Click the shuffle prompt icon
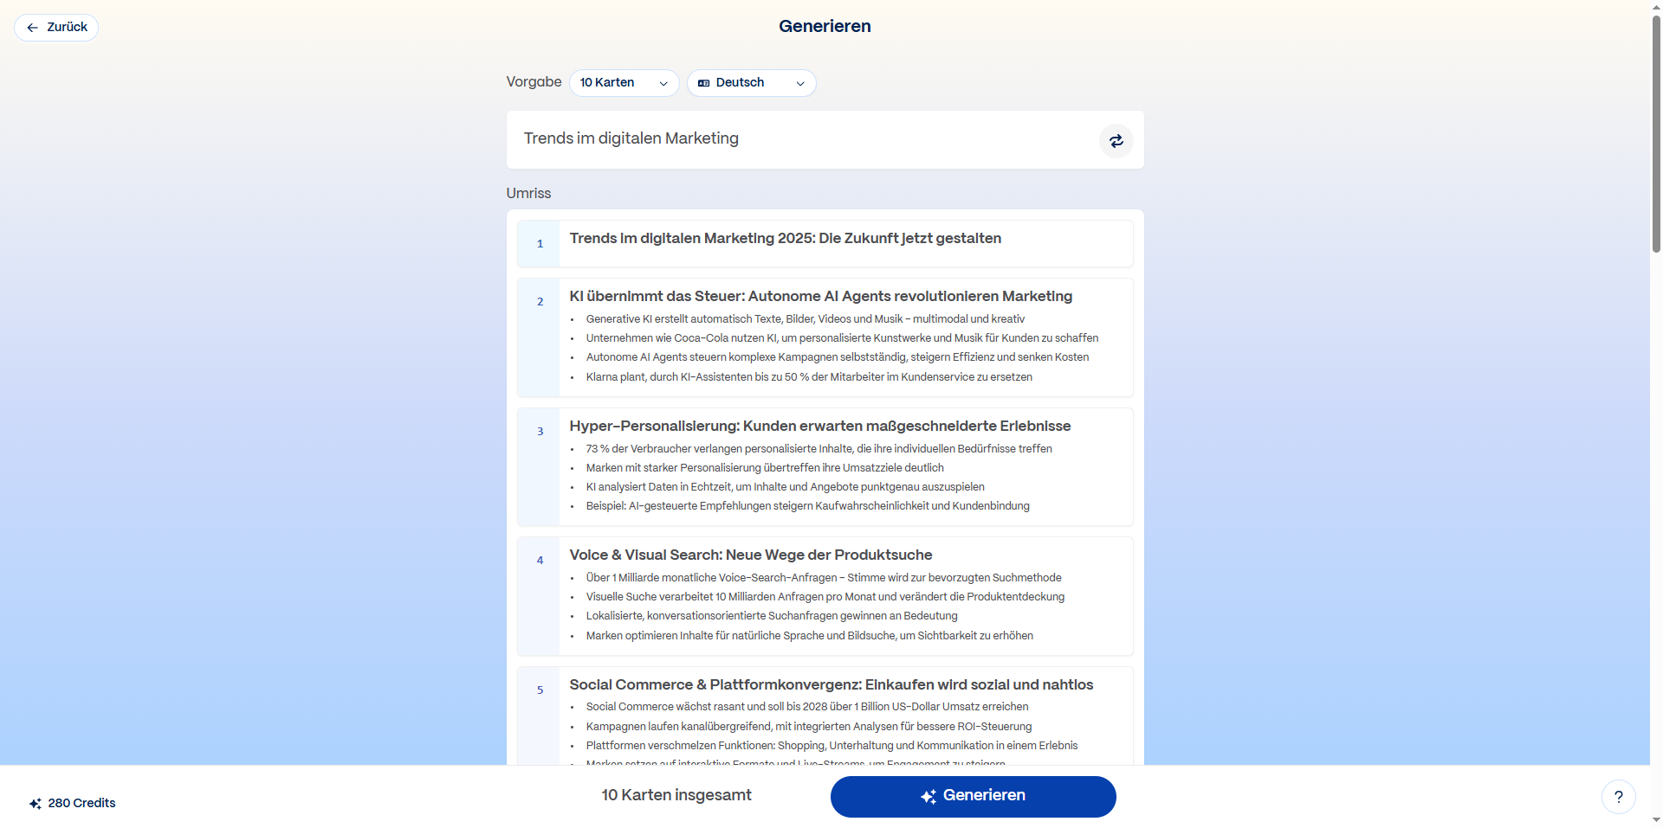This screenshot has height=828, width=1663. [x=1116, y=141]
